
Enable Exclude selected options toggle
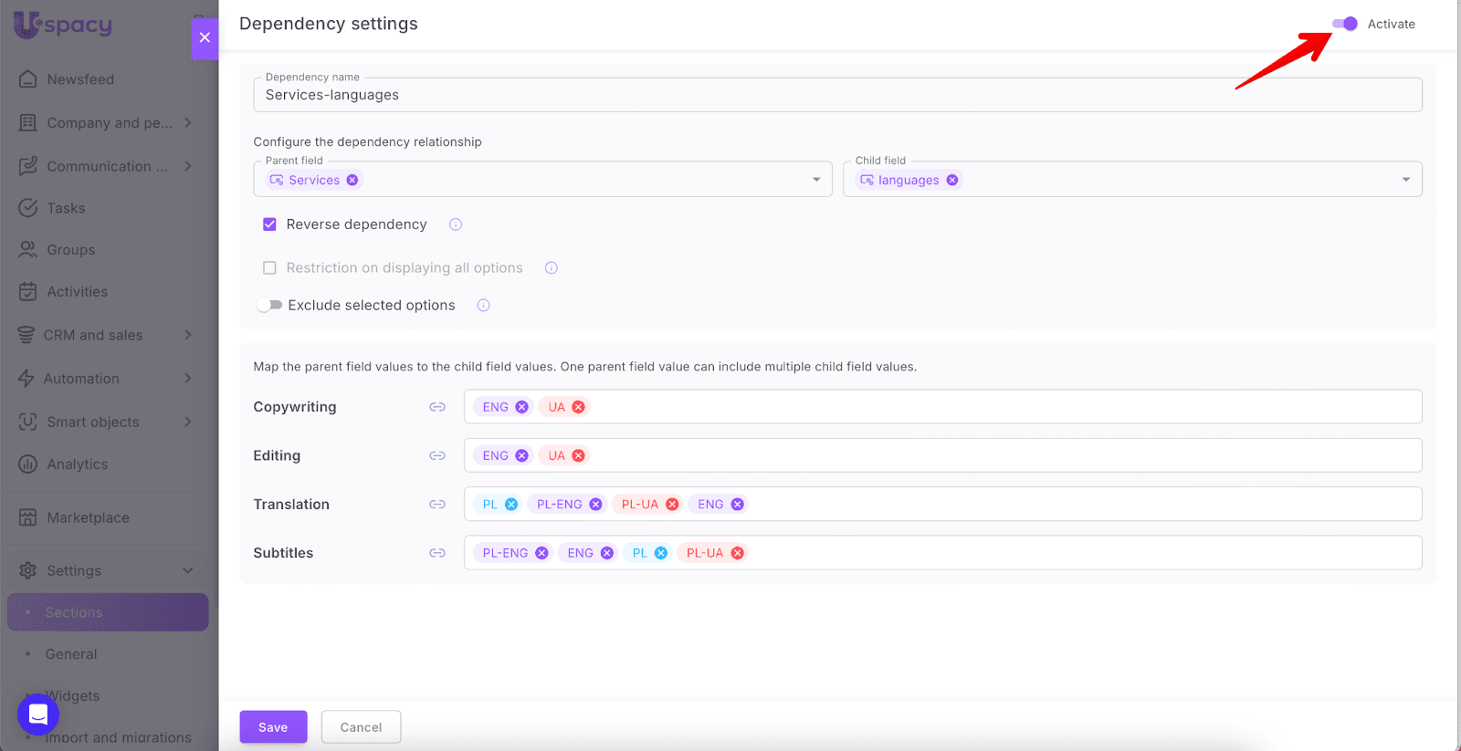point(269,306)
